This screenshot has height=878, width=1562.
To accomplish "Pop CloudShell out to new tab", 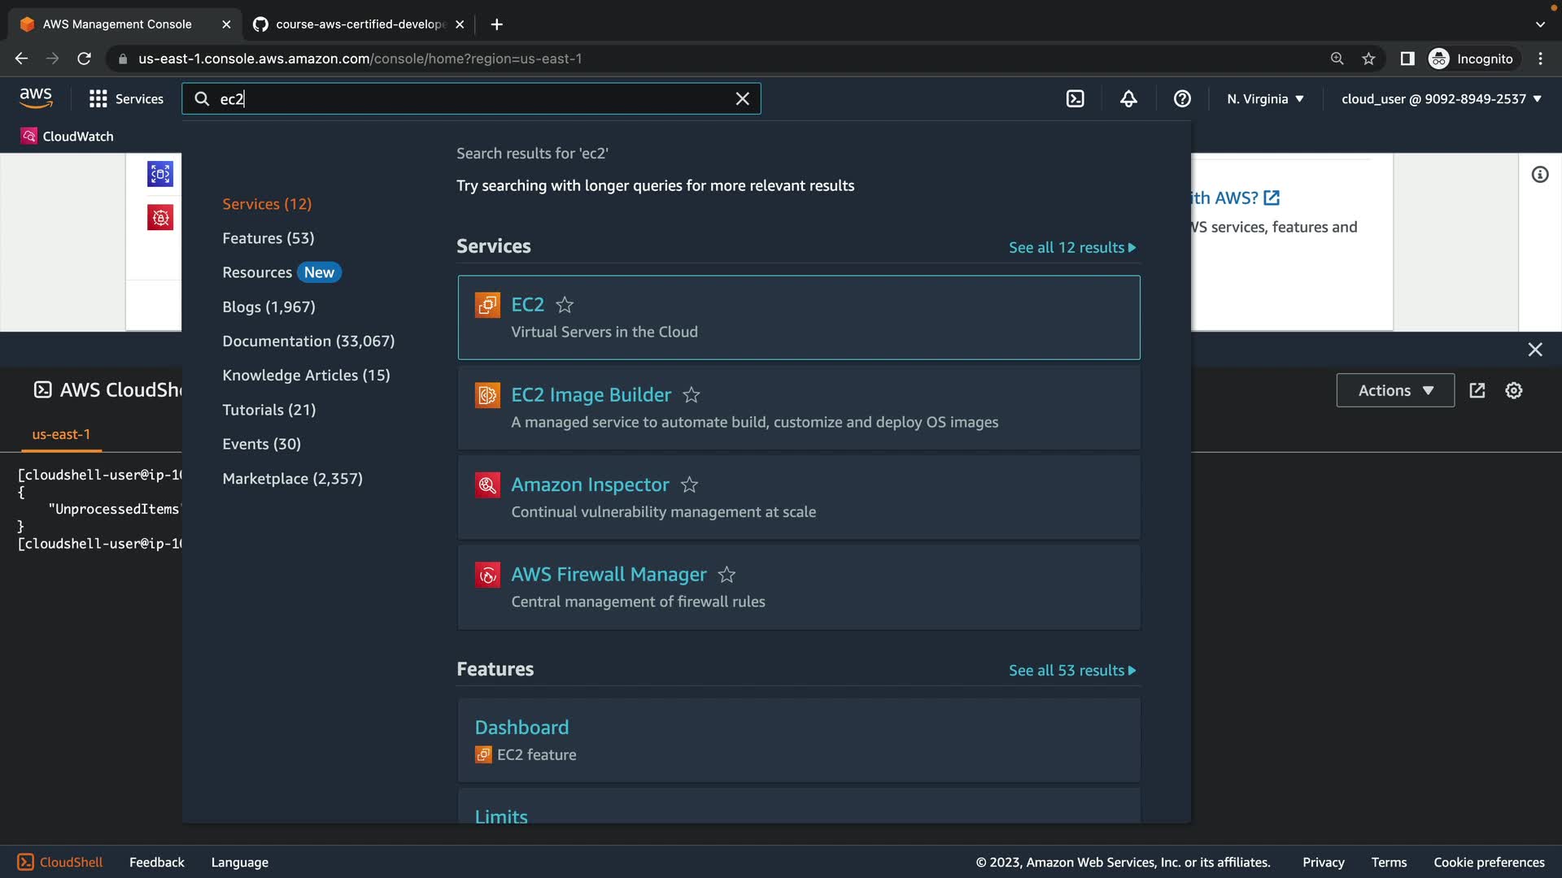I will [1477, 390].
